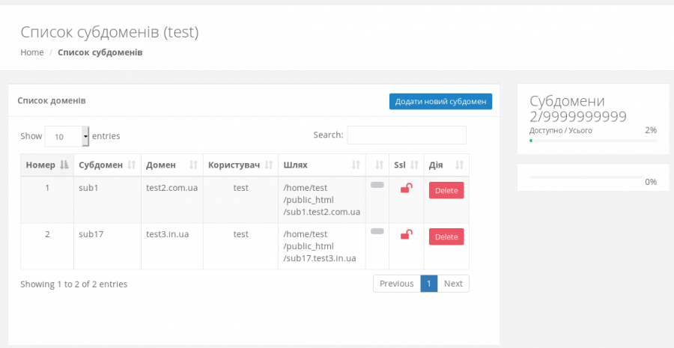Screen dimensions: 674x348
Task: Select page 1 in pagination
Action: [x=428, y=284]
